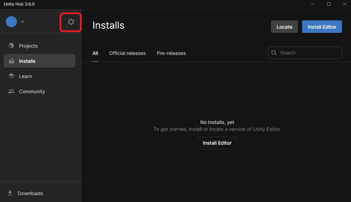The width and height of the screenshot is (351, 202).
Task: Click the 'To get started' hint text
Action: pos(217,129)
